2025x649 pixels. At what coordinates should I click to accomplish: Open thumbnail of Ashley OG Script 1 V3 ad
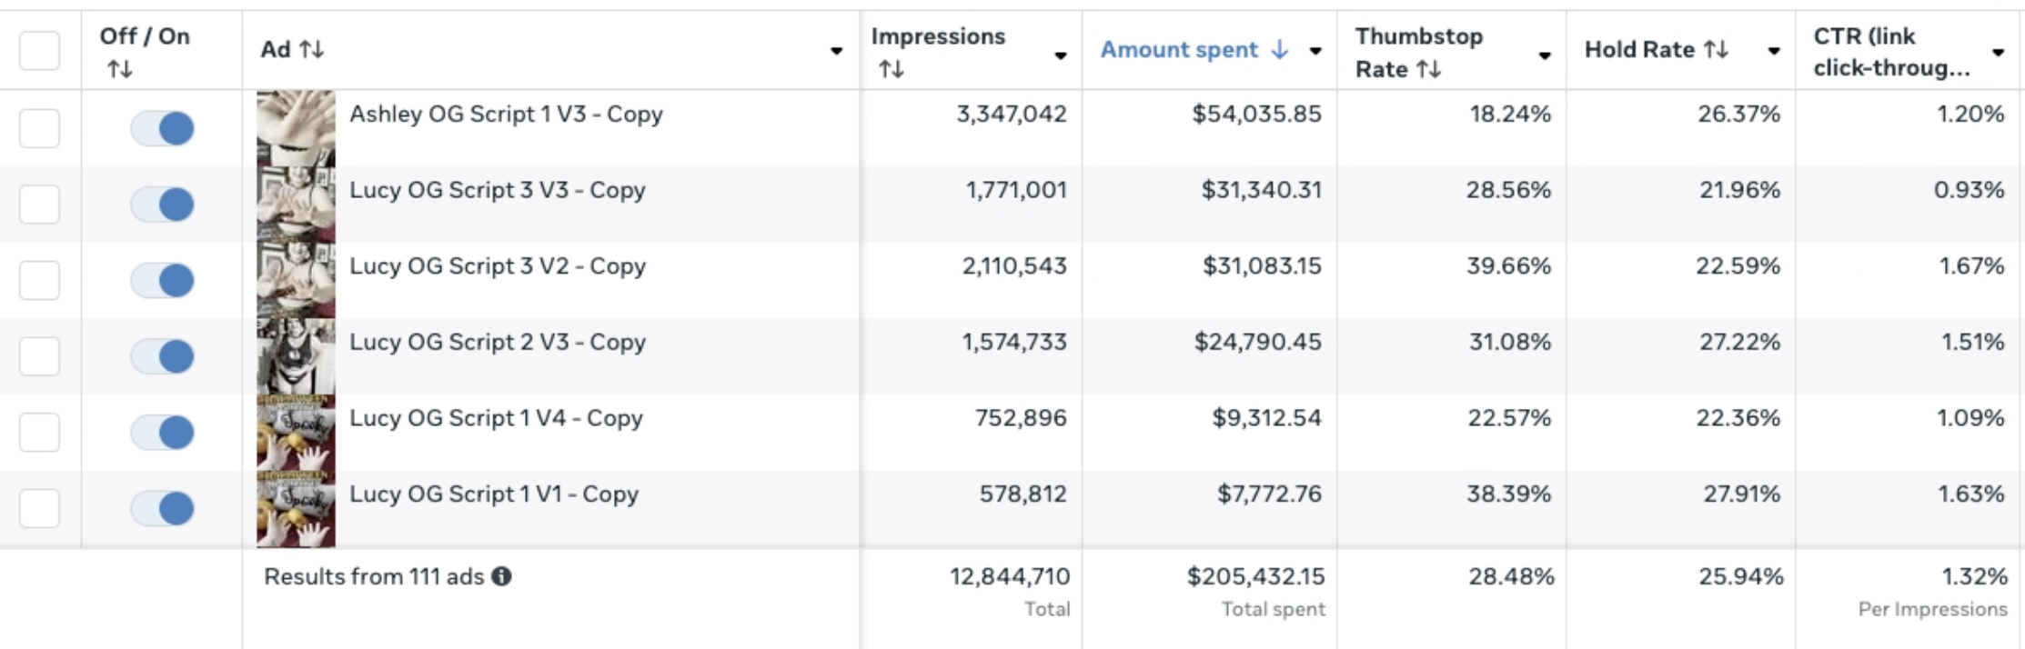[296, 127]
